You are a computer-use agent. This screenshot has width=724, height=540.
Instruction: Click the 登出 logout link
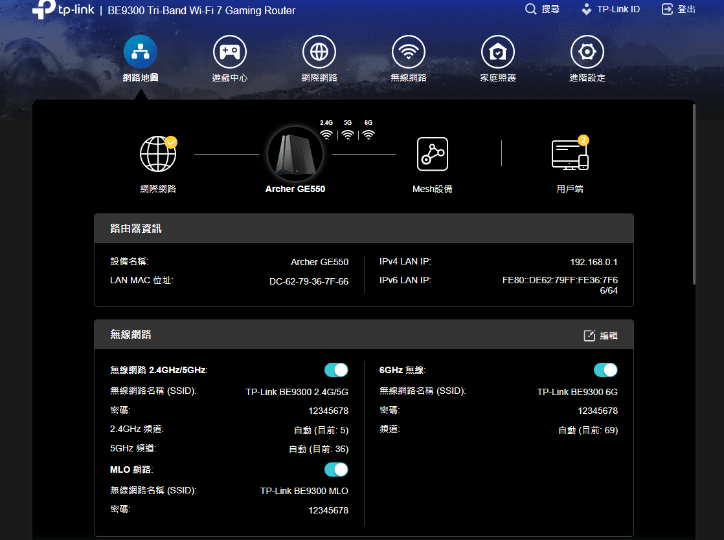(x=686, y=9)
